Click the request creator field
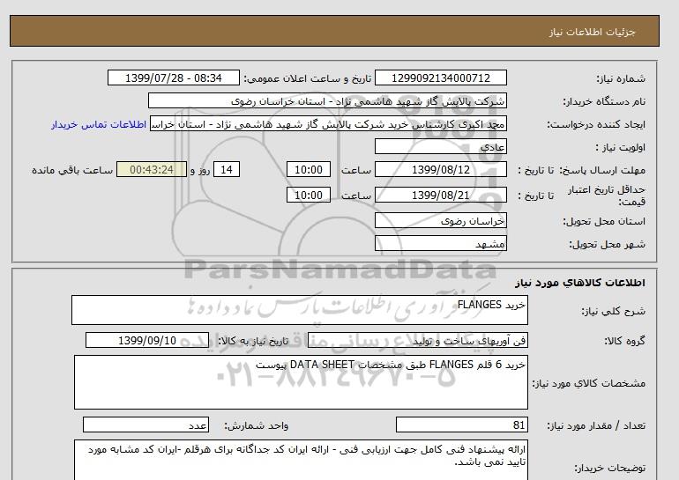Viewport: 679px width, 480px height. coord(328,123)
